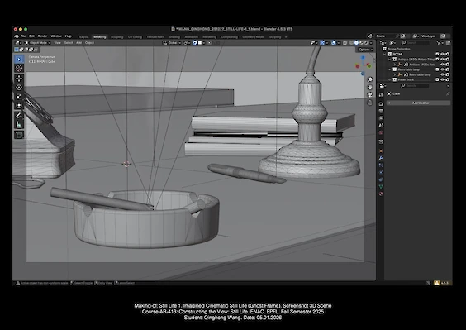This screenshot has width=466, height=330.
Task: Toggle X-ray display in viewport header
Action: click(345, 42)
